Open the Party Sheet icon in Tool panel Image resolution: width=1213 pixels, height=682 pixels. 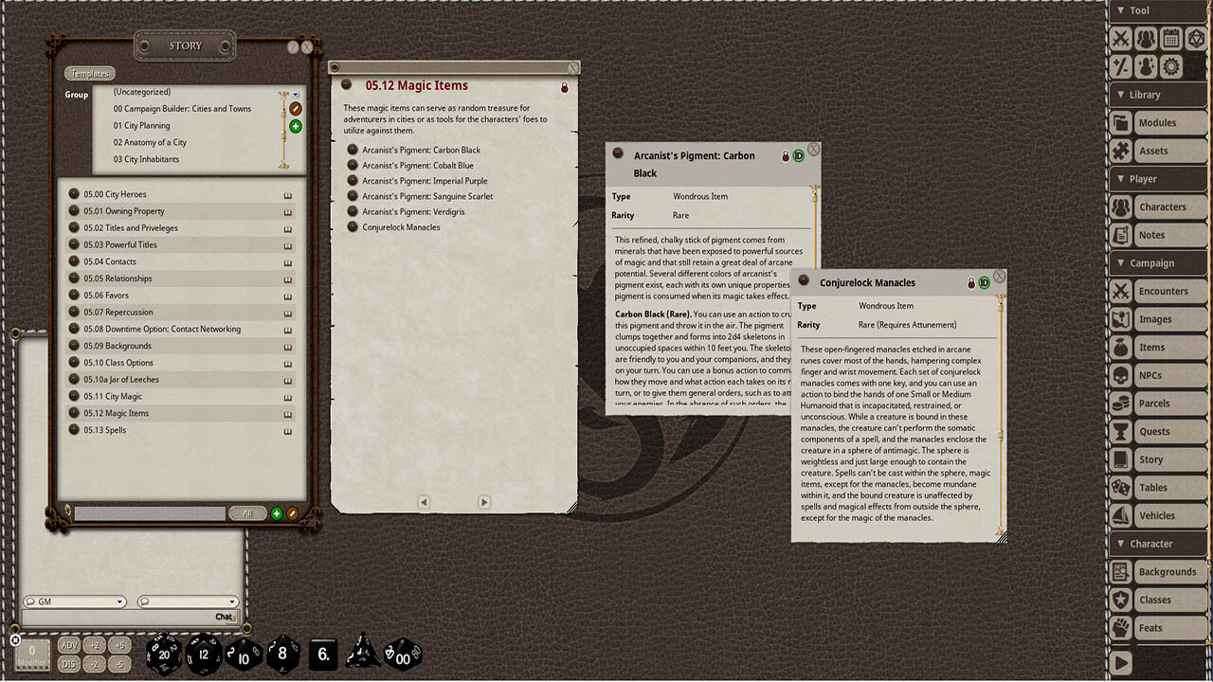[x=1145, y=38]
